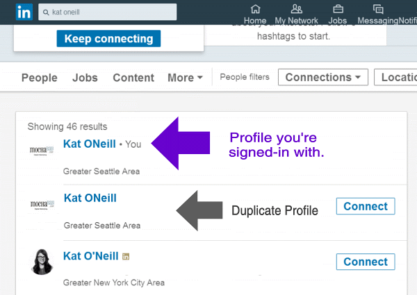Viewport: 417px width, 295px height.
Task: Click the gold LinkedIn badge beside Kat O'Neill
Action: [126, 256]
